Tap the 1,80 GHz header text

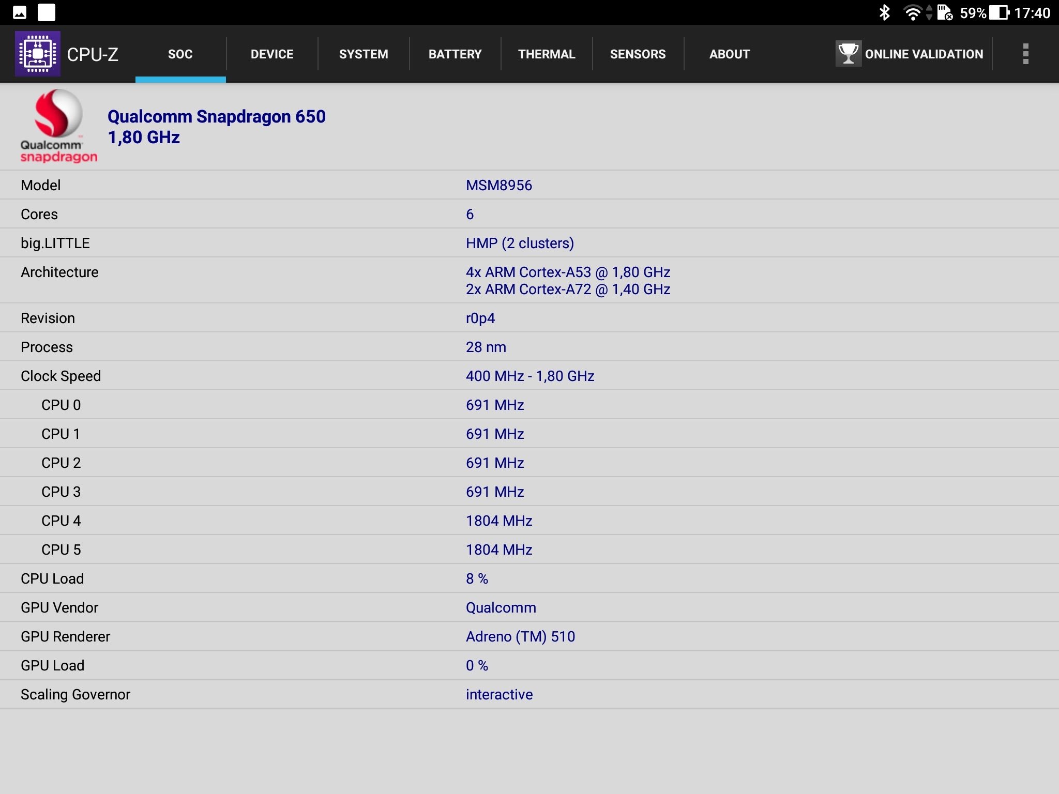[144, 138]
